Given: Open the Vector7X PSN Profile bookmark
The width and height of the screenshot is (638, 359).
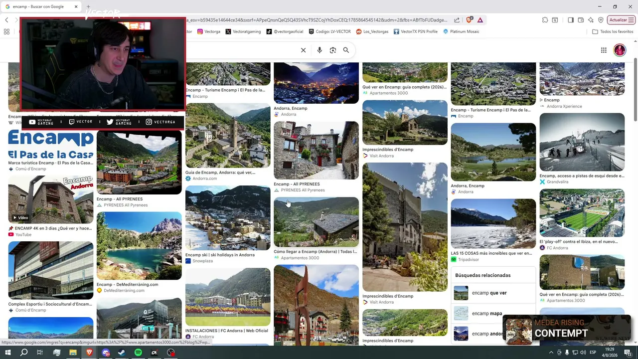Looking at the screenshot, I should click(416, 31).
